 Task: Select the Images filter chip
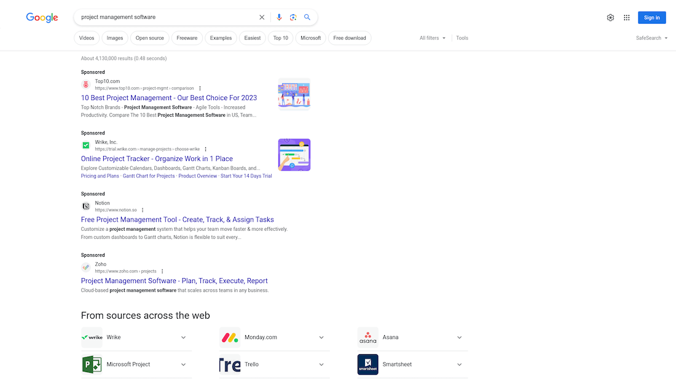point(115,38)
